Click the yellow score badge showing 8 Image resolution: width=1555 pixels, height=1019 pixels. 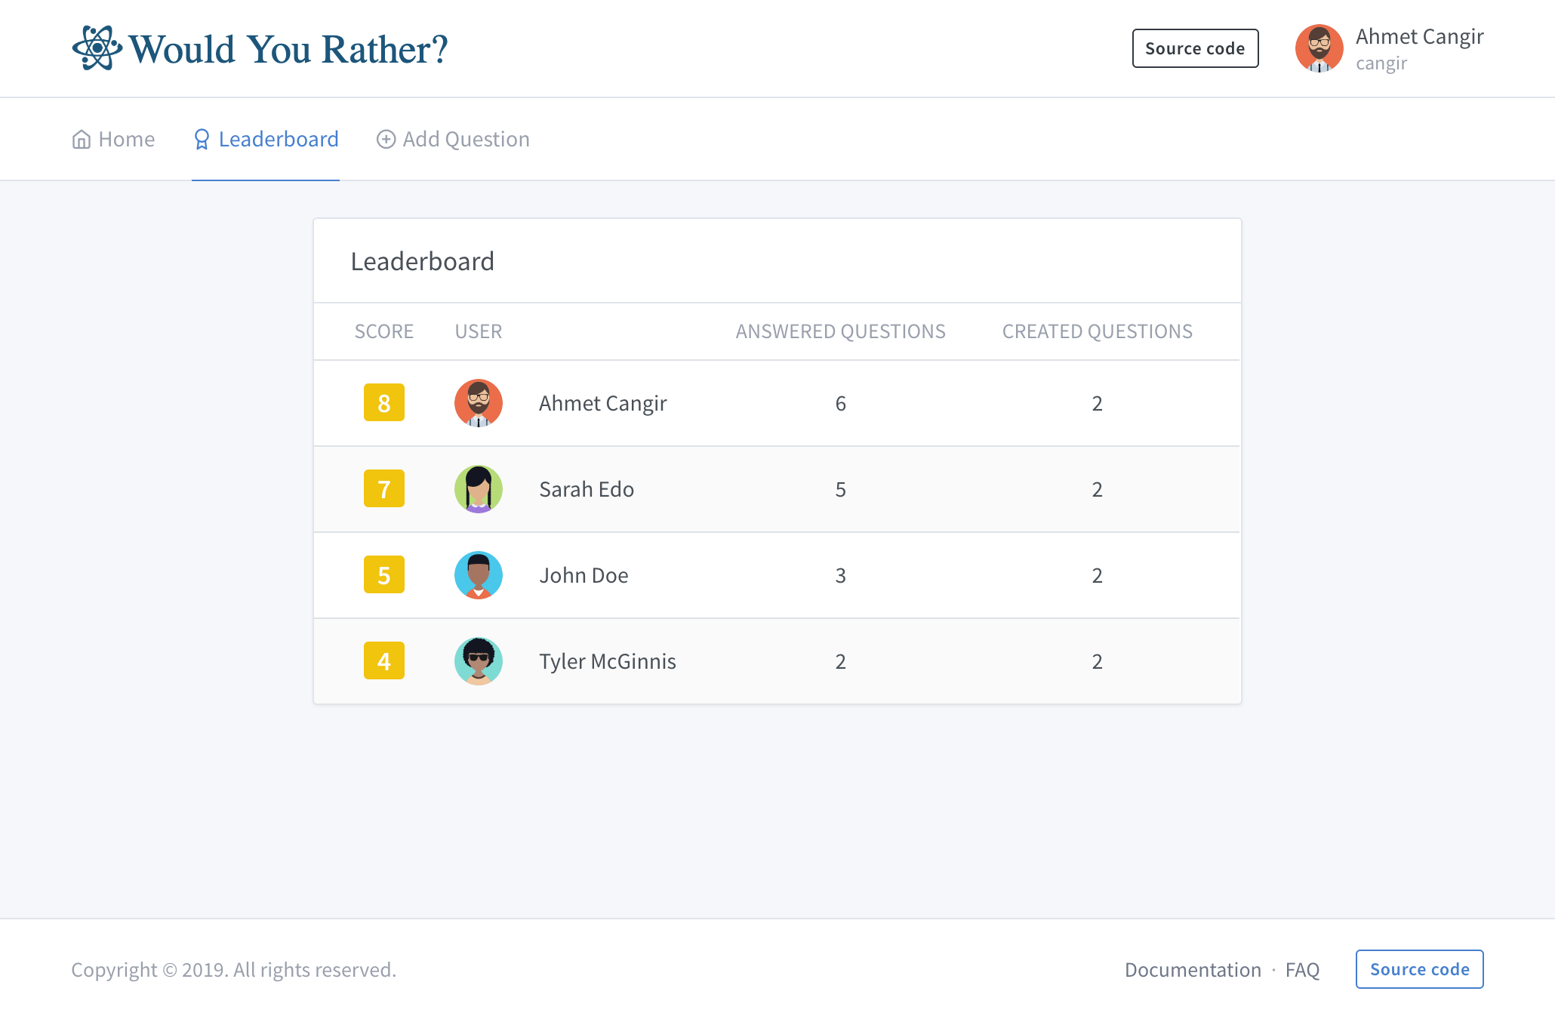[384, 403]
